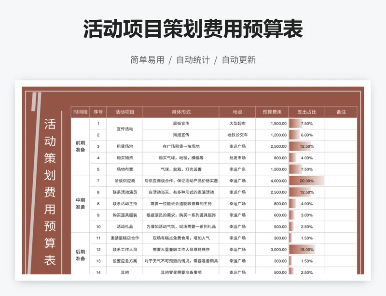Select the 支出占比 column header
The width and height of the screenshot is (386, 296).
tap(307, 112)
